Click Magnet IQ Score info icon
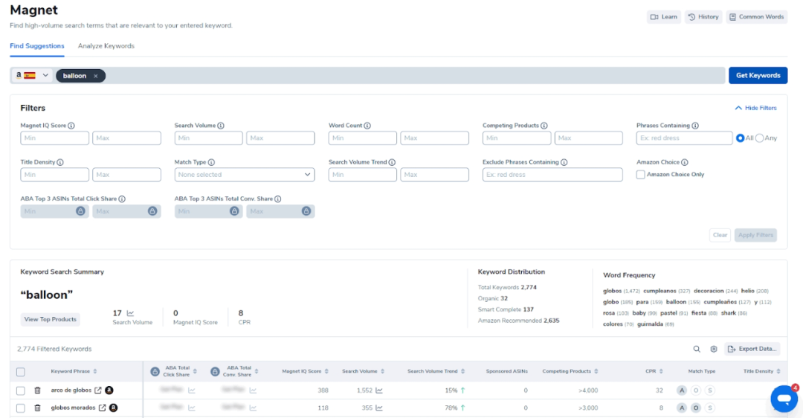This screenshot has height=418, width=803. coord(71,126)
